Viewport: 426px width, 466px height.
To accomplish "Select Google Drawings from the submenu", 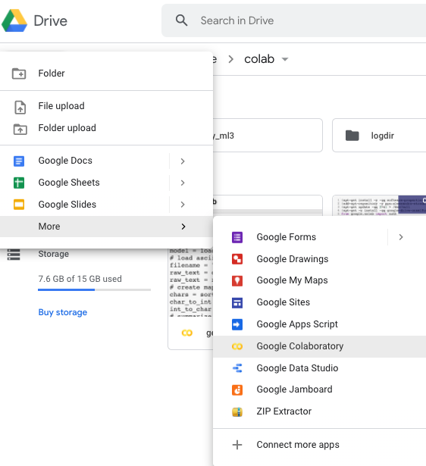I will point(320,259).
